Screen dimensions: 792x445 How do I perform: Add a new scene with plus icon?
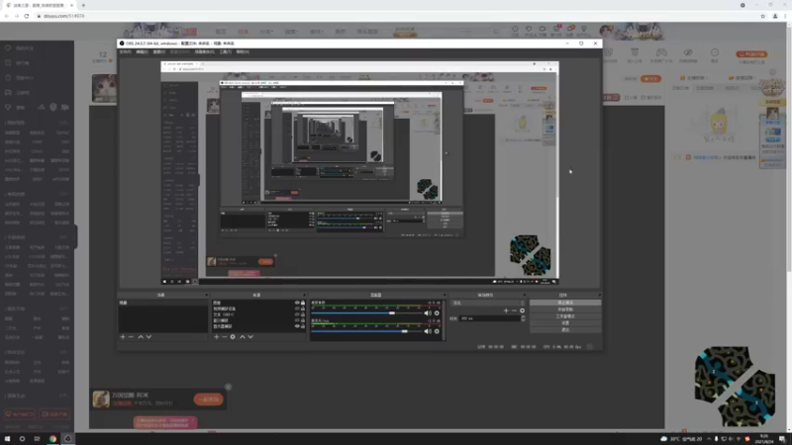(x=123, y=336)
